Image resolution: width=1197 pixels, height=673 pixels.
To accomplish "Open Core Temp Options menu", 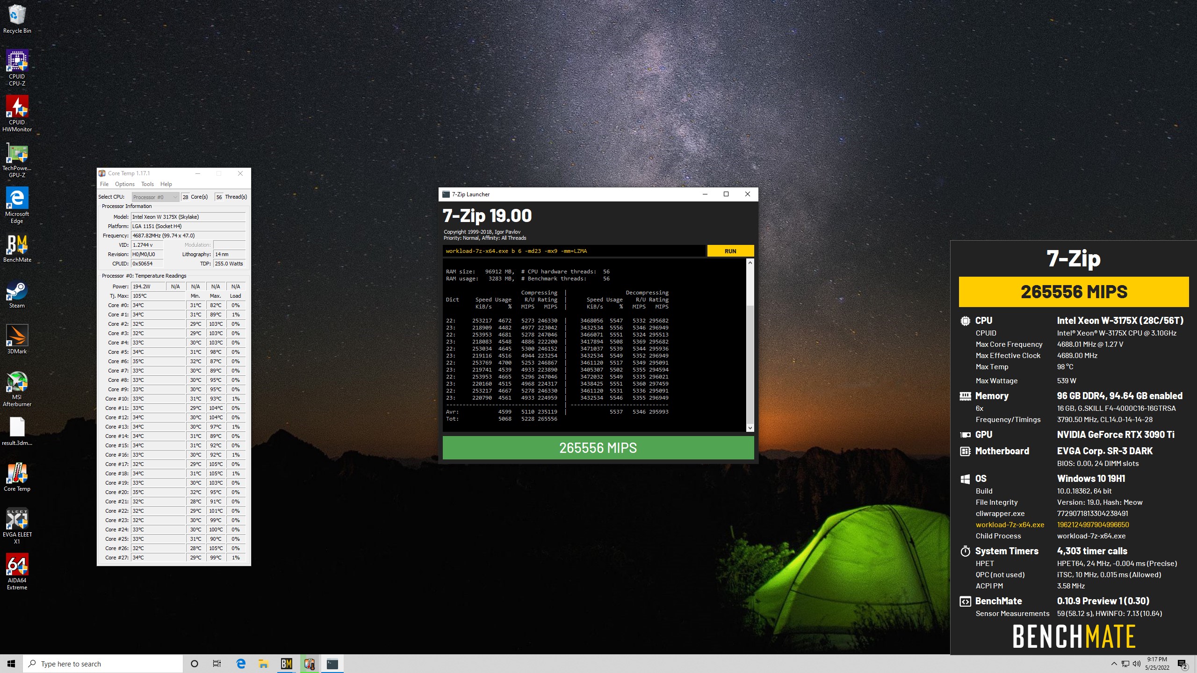I will [124, 184].
